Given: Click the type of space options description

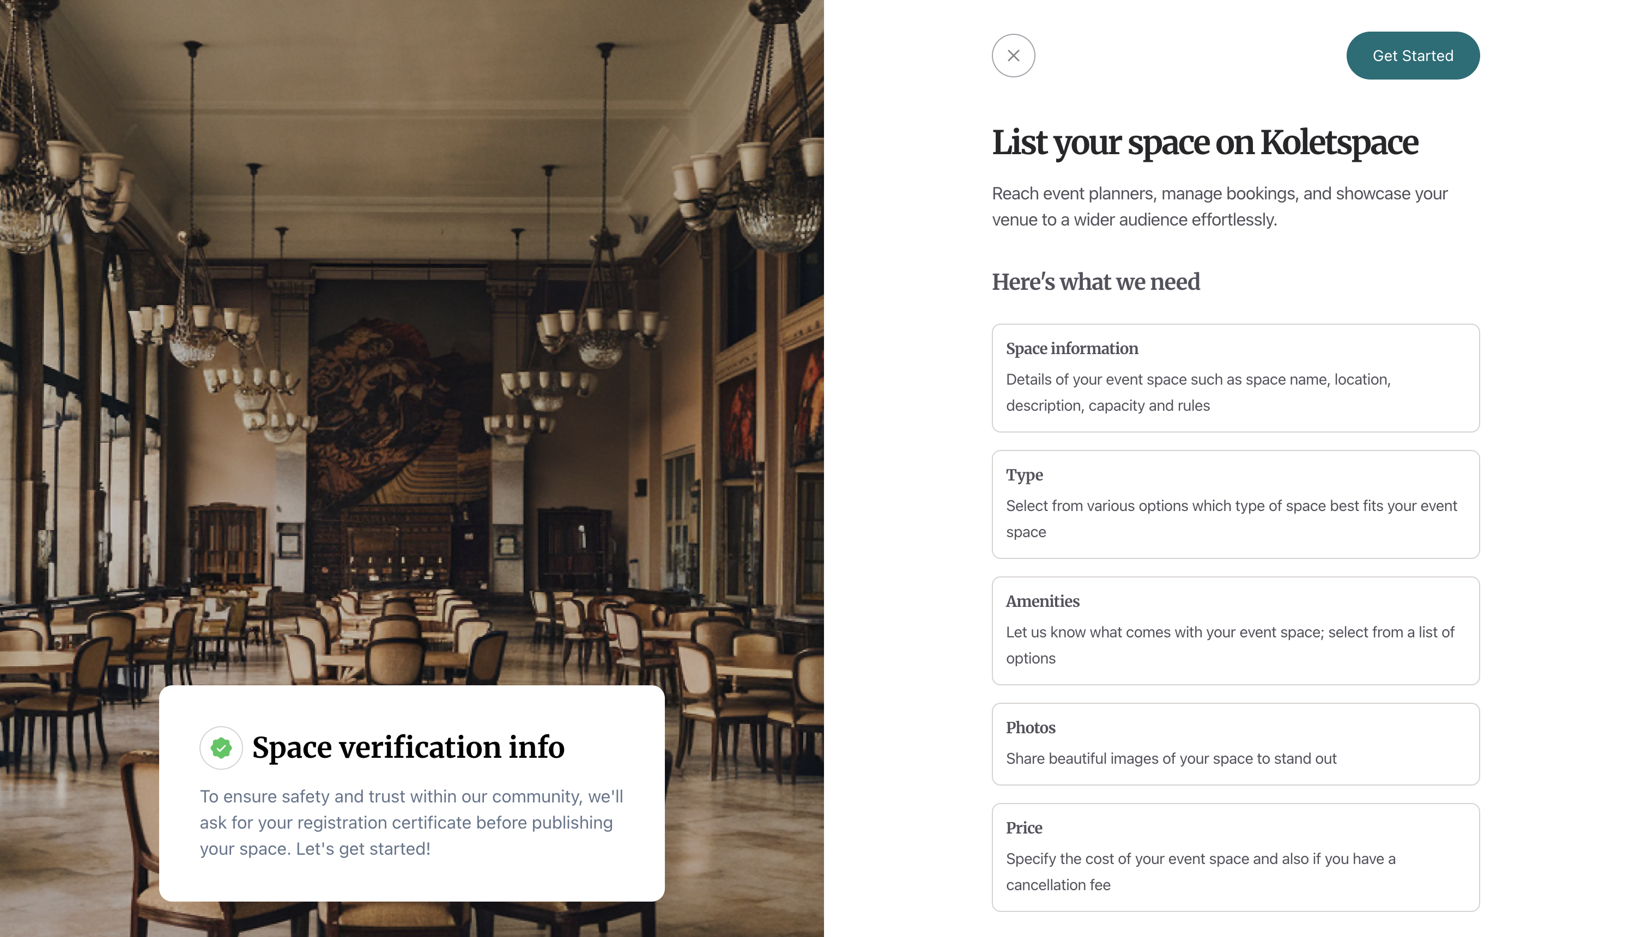Looking at the screenshot, I should coord(1231,519).
